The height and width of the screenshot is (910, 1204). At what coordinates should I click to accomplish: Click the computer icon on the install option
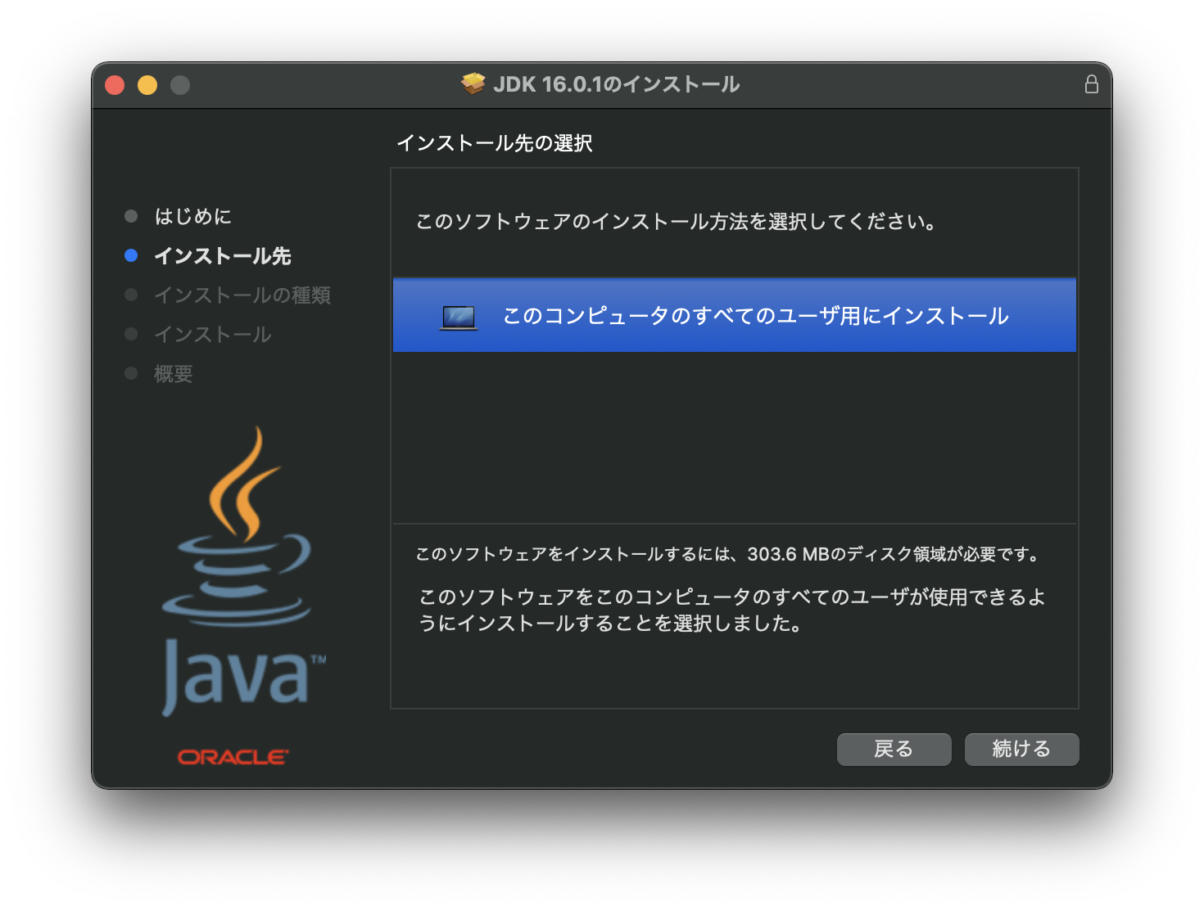pos(457,316)
